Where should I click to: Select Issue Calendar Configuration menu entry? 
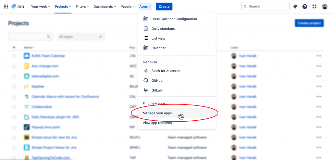pos(177,19)
